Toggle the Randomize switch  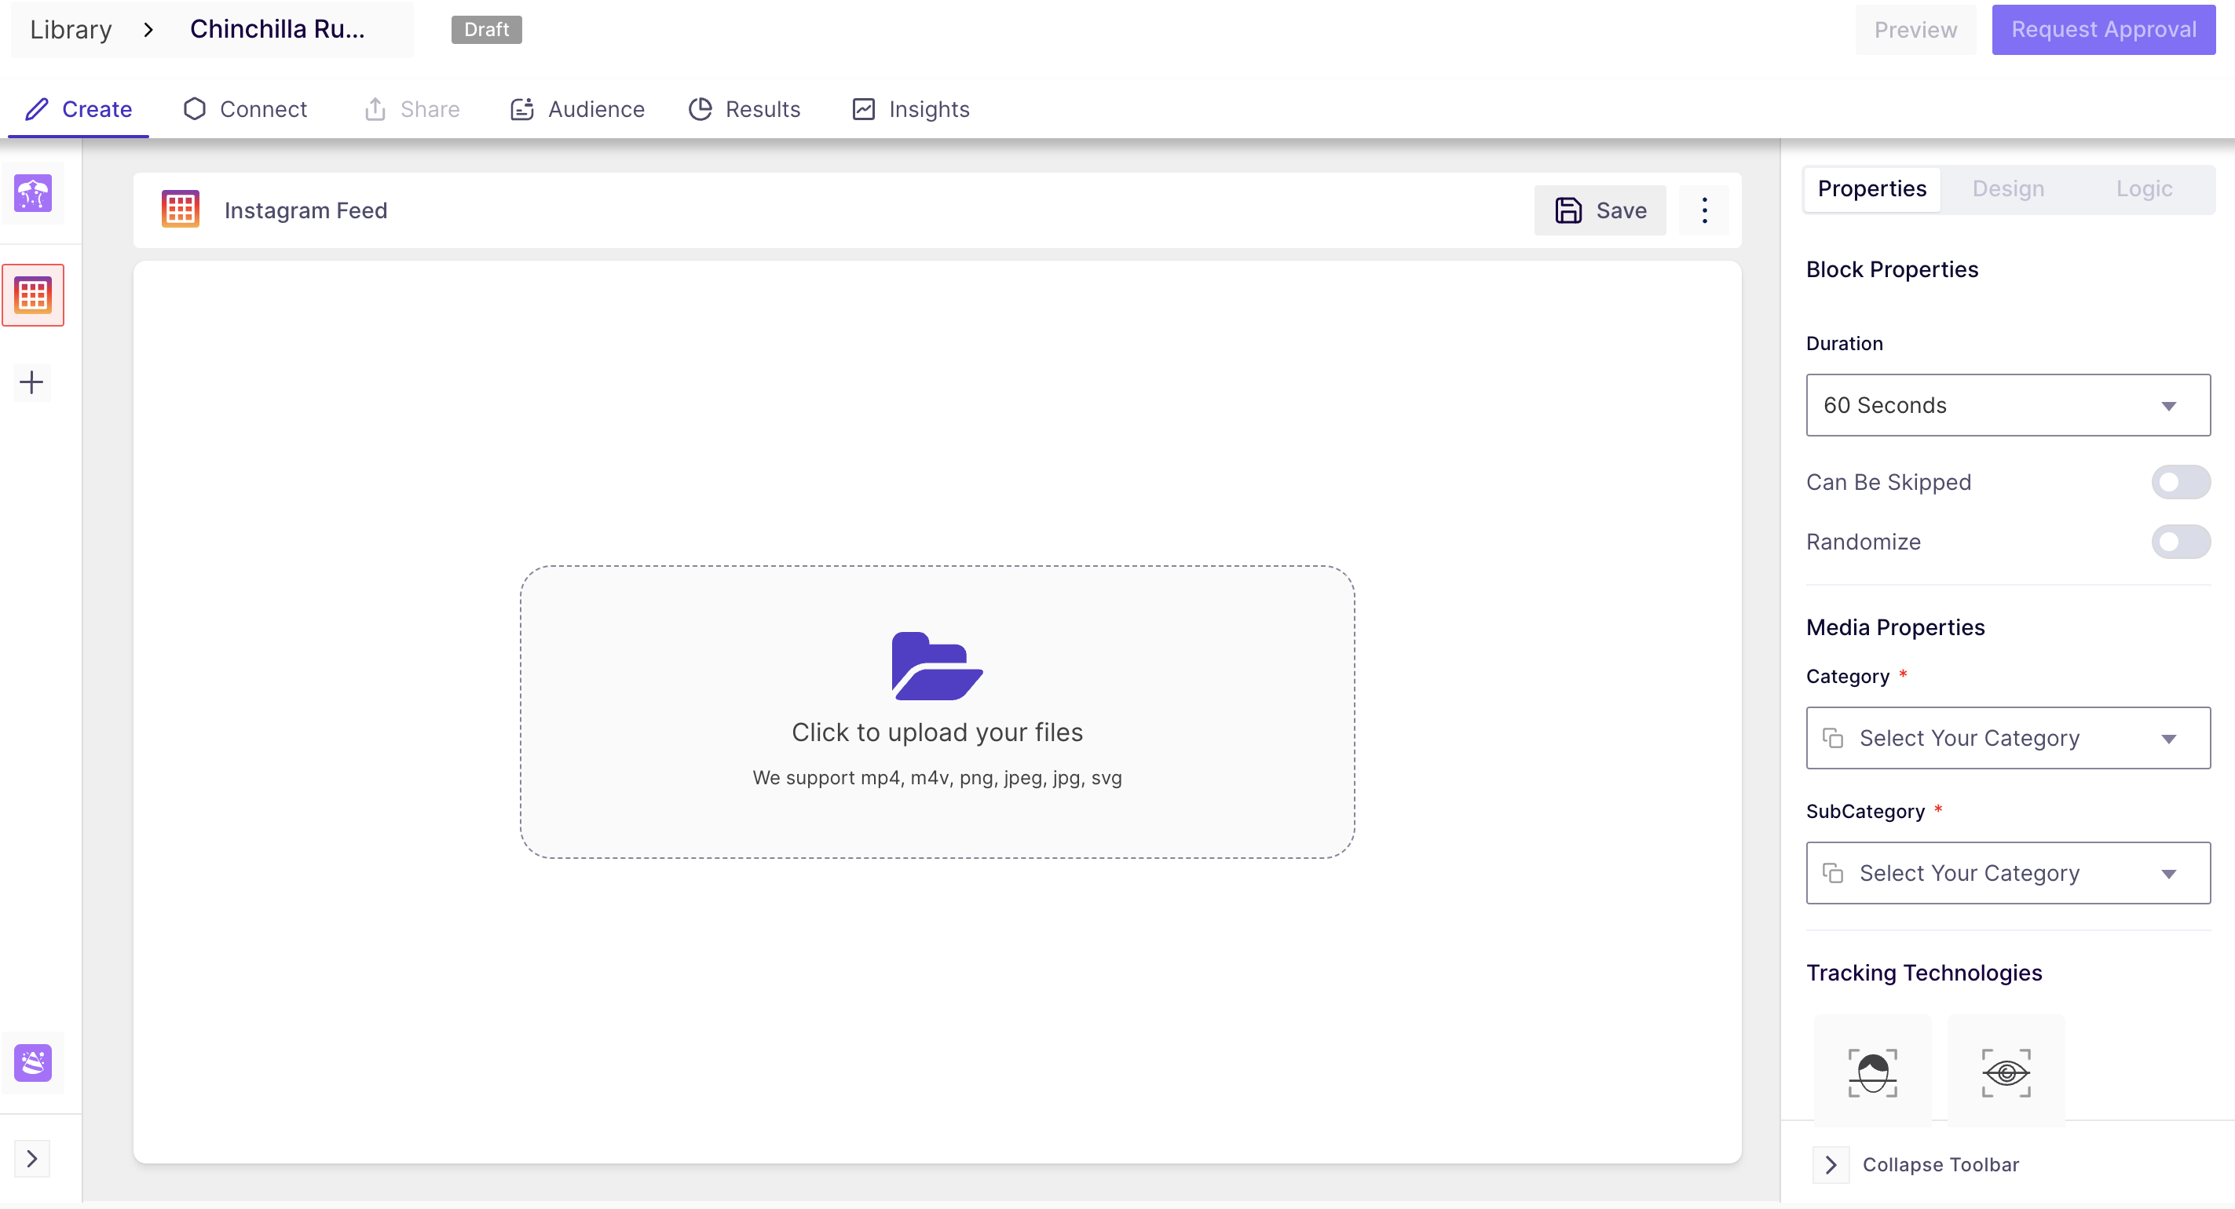click(2180, 542)
